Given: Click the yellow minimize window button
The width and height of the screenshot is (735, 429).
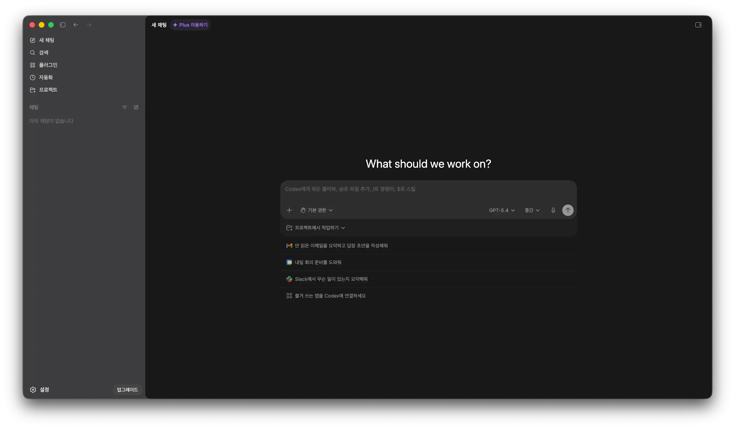Looking at the screenshot, I should [41, 25].
